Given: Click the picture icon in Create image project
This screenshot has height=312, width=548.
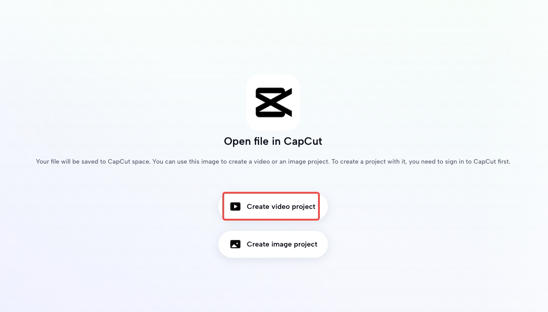Looking at the screenshot, I should (x=235, y=244).
